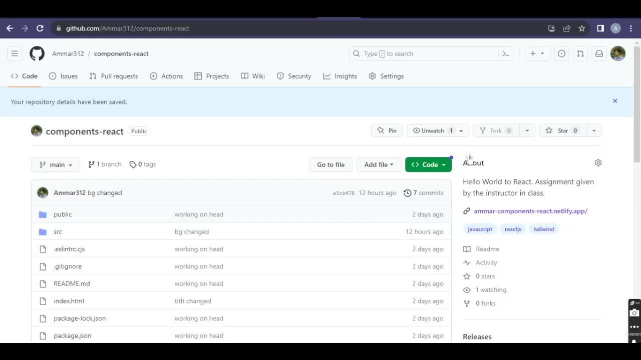The height and width of the screenshot is (360, 641).
Task: Install app via address bar install icon
Action: pyautogui.click(x=551, y=28)
